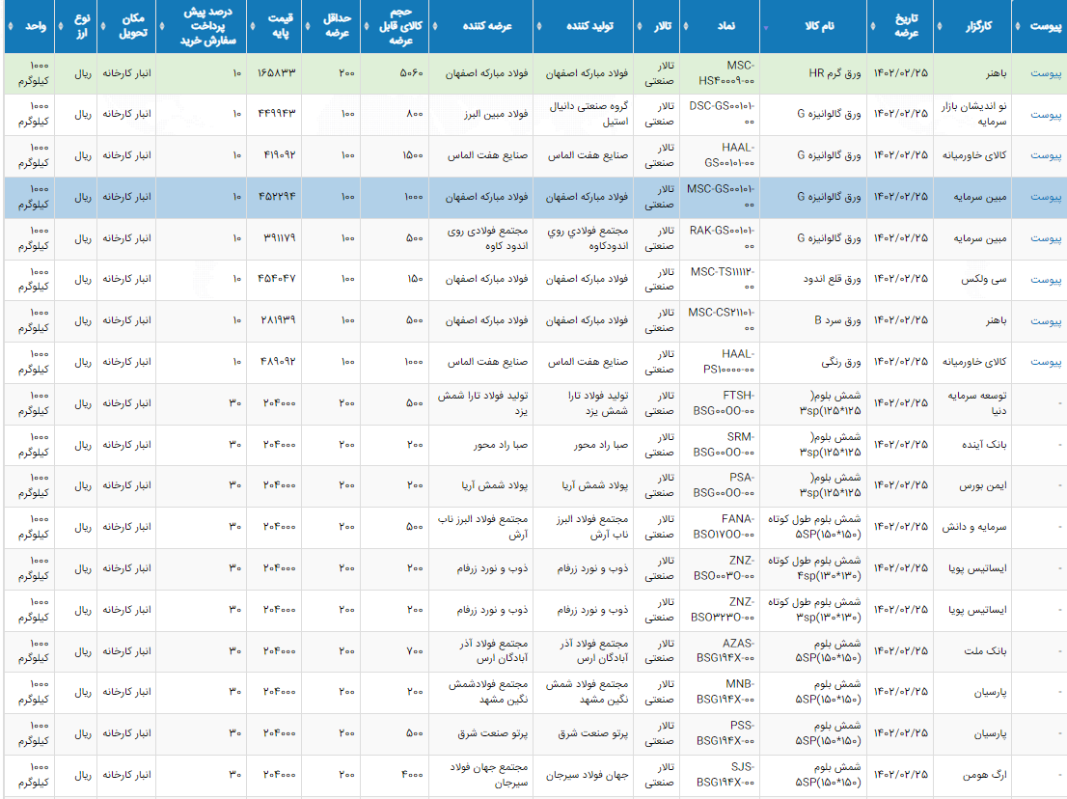
Task: Select broker cell ارگ هومن
Action: point(972,775)
